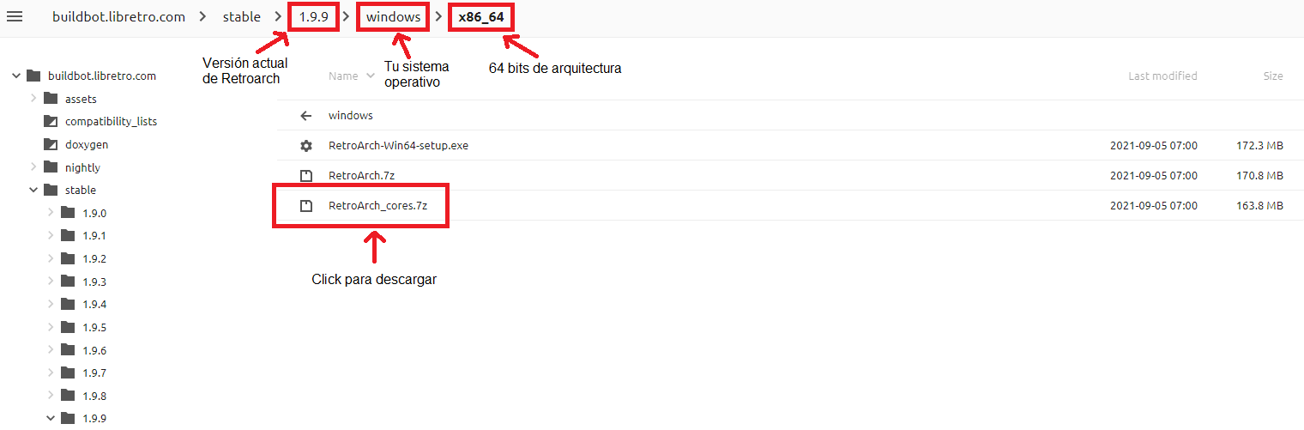The height and width of the screenshot is (430, 1304).
Task: Click the archive icon beside RetroArch.7z
Action: [306, 176]
